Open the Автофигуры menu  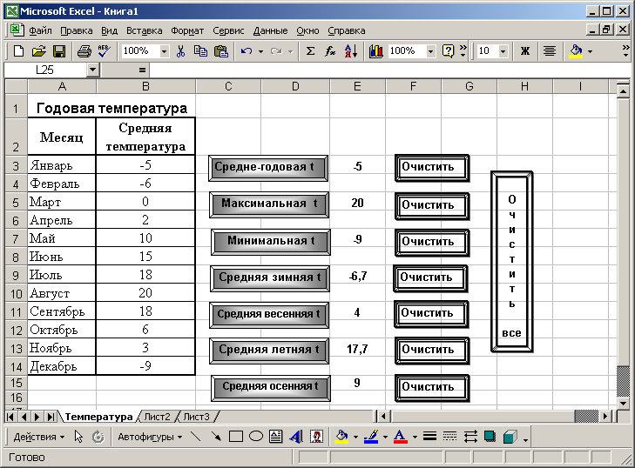[150, 437]
